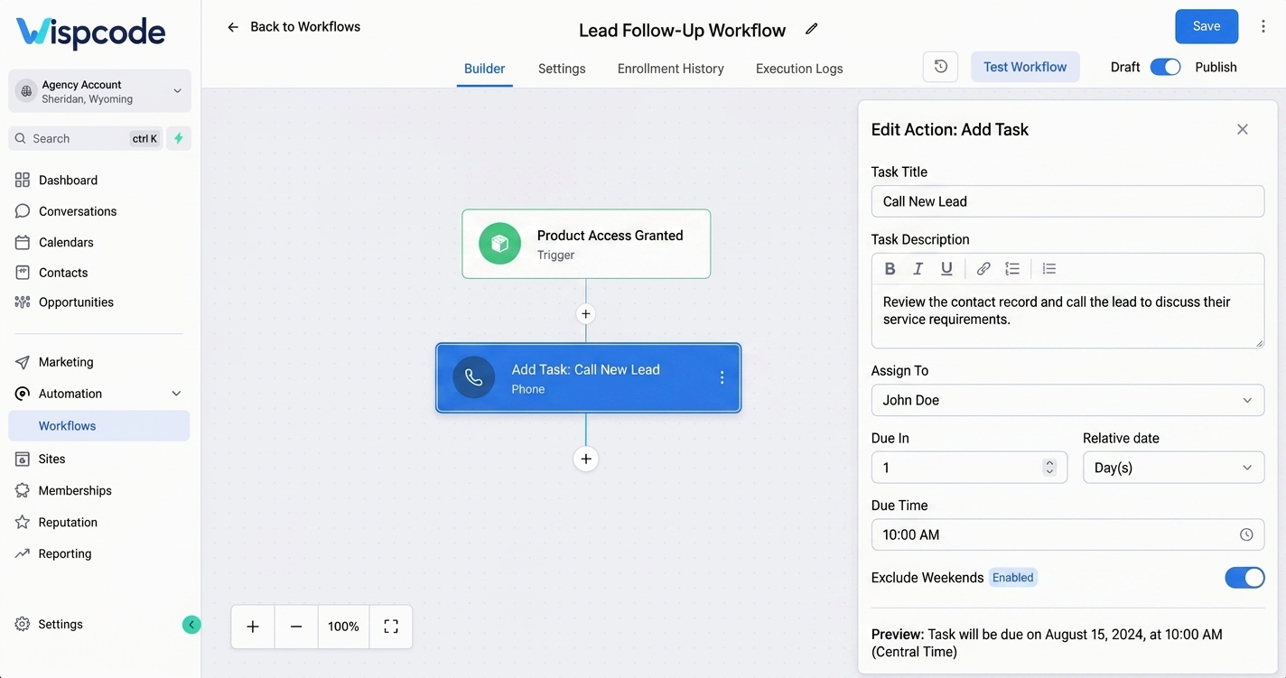Select Workflows in the Automation submenu
Viewport: 1286px width, 678px height.
[99, 426]
